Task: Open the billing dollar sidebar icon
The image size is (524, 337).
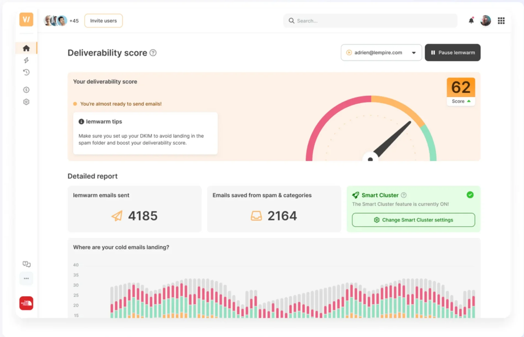Action: coord(26,90)
